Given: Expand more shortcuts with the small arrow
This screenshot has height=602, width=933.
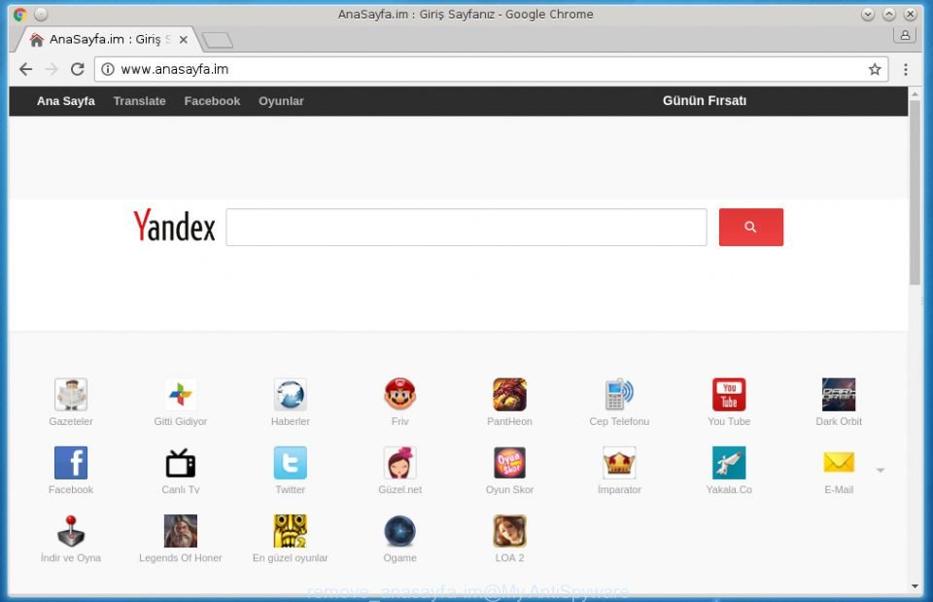Looking at the screenshot, I should coord(881,471).
